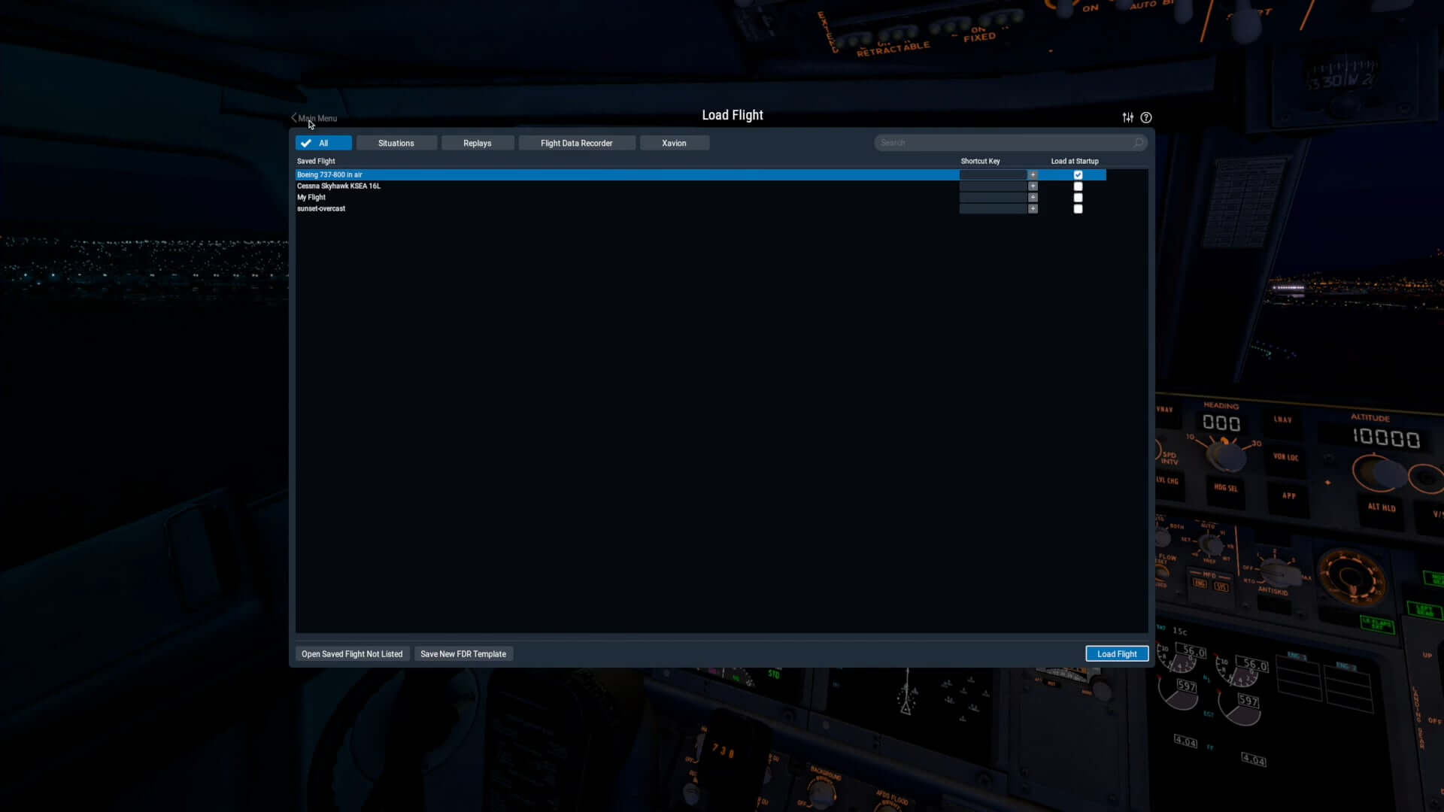This screenshot has height=812, width=1444.
Task: Click the shortcut key plus icon for Boeing 737-800
Action: tap(1033, 174)
